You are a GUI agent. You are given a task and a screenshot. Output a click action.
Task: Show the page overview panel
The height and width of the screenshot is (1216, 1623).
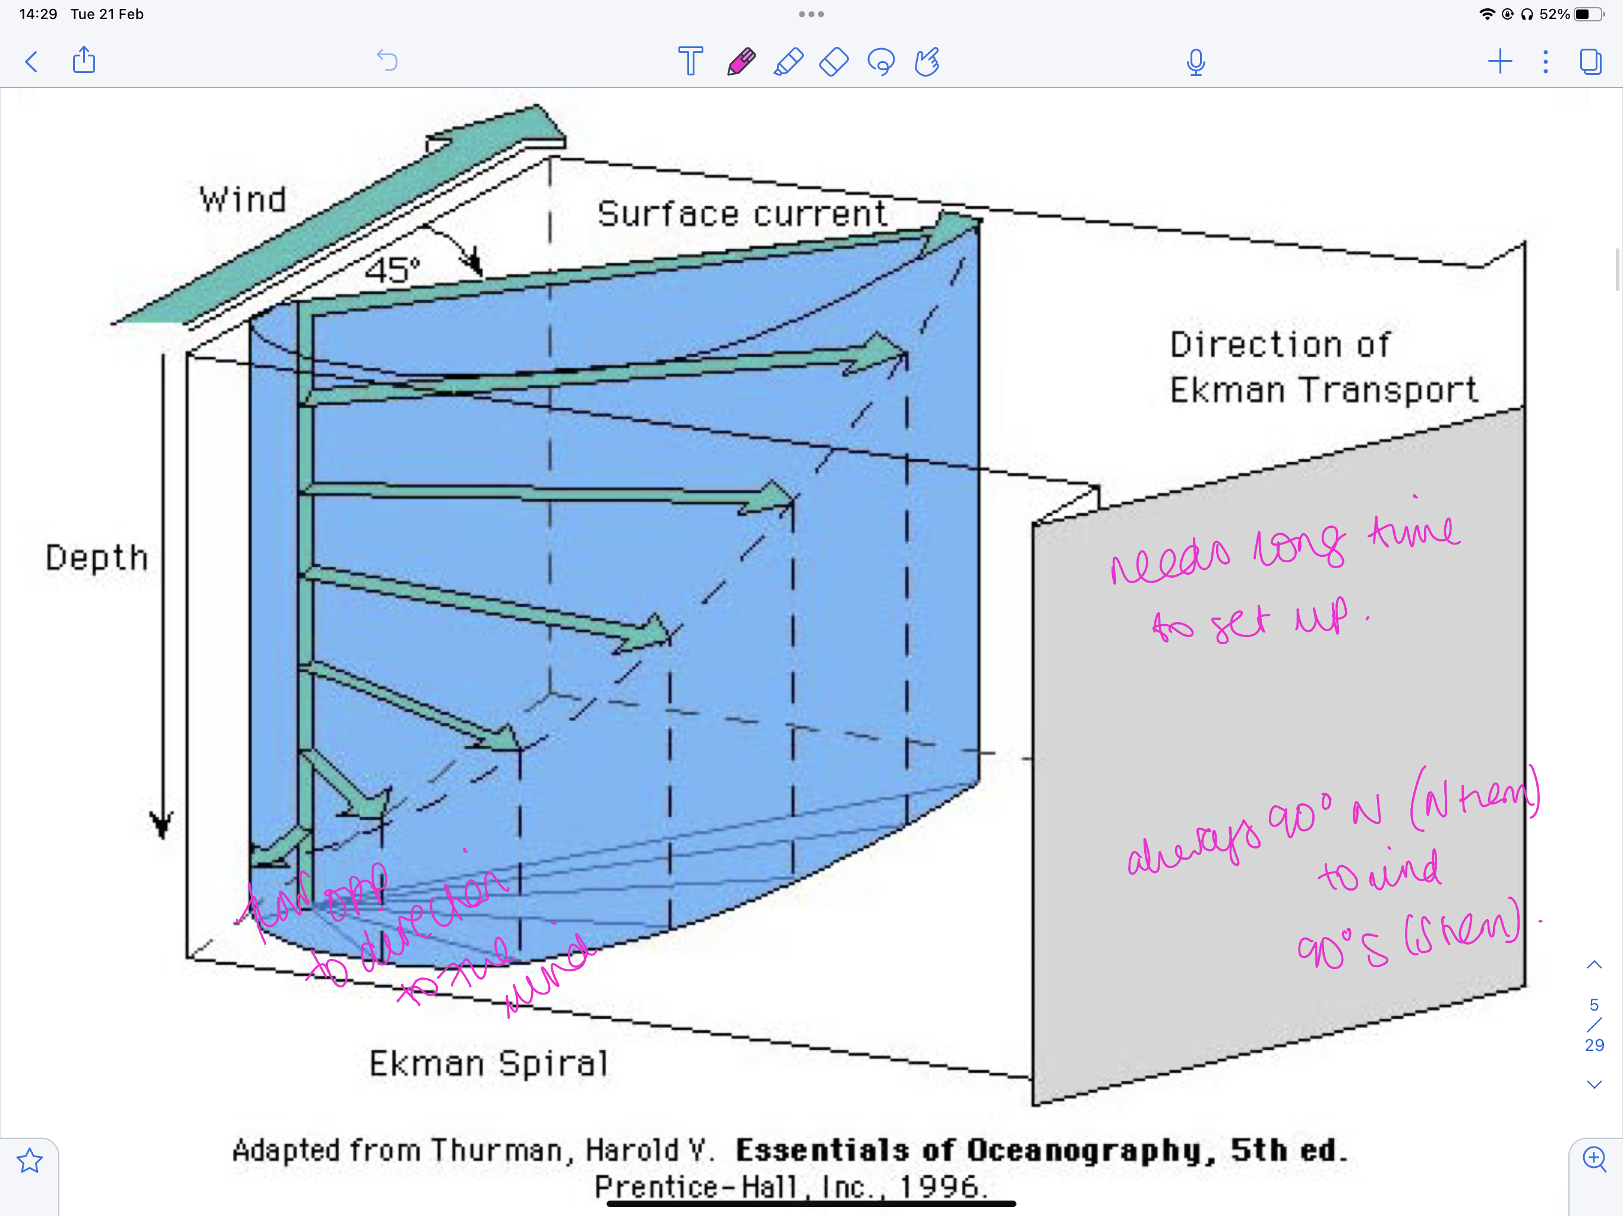pyautogui.click(x=1590, y=61)
